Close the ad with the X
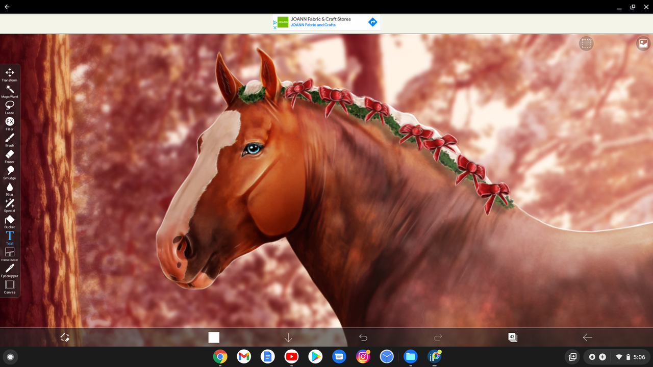The width and height of the screenshot is (653, 367). (275, 28)
